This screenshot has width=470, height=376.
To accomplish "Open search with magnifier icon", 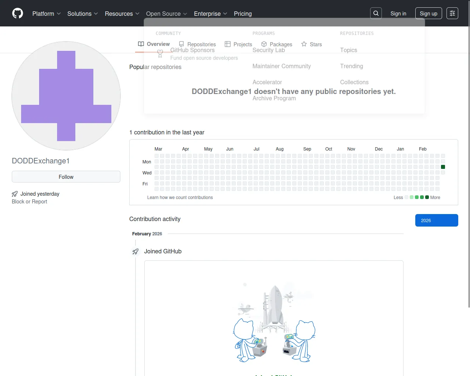I will (376, 13).
